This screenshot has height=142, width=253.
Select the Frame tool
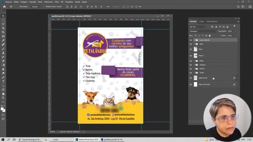pos(3,36)
